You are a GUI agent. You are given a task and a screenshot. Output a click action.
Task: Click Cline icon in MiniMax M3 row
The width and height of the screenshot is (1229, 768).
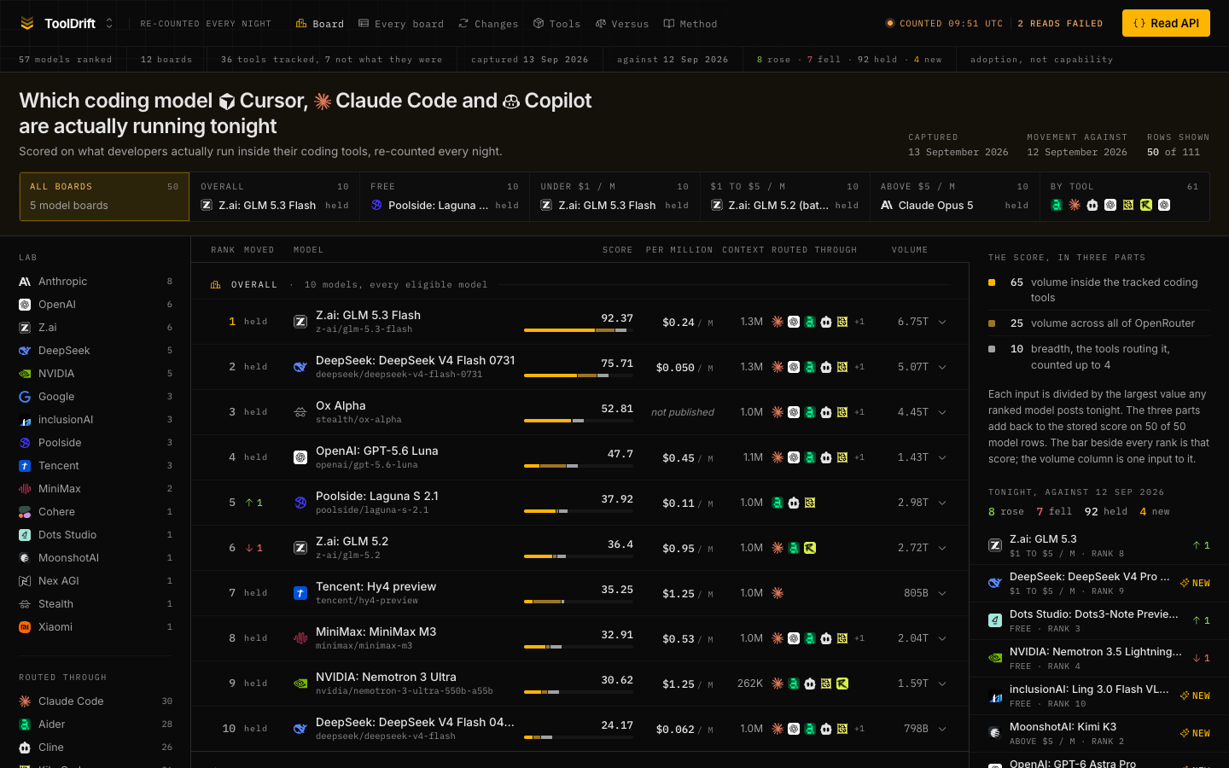pos(826,638)
